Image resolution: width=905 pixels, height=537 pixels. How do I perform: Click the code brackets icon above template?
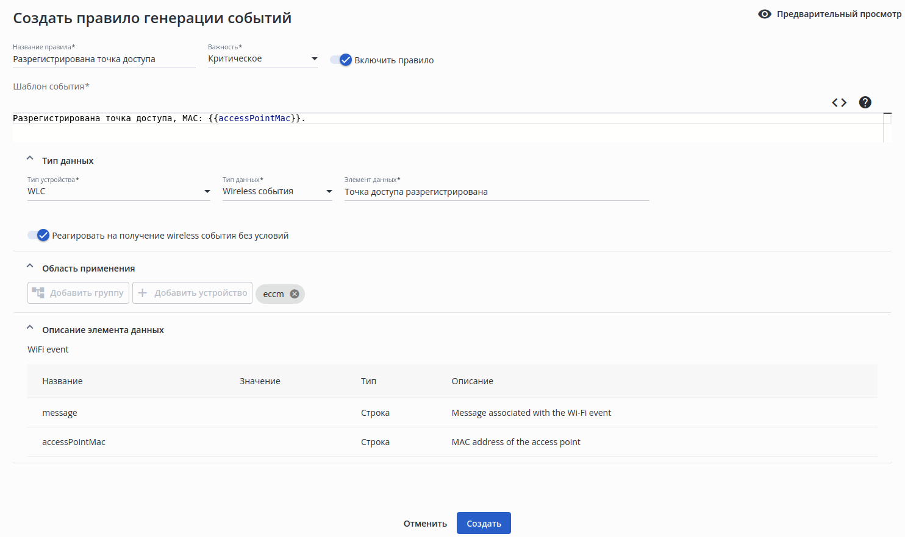(x=839, y=102)
